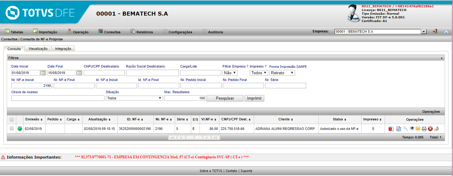Screen dimensions: 453x176
Task: Select the Consulta tab
Action: [x=14, y=49]
